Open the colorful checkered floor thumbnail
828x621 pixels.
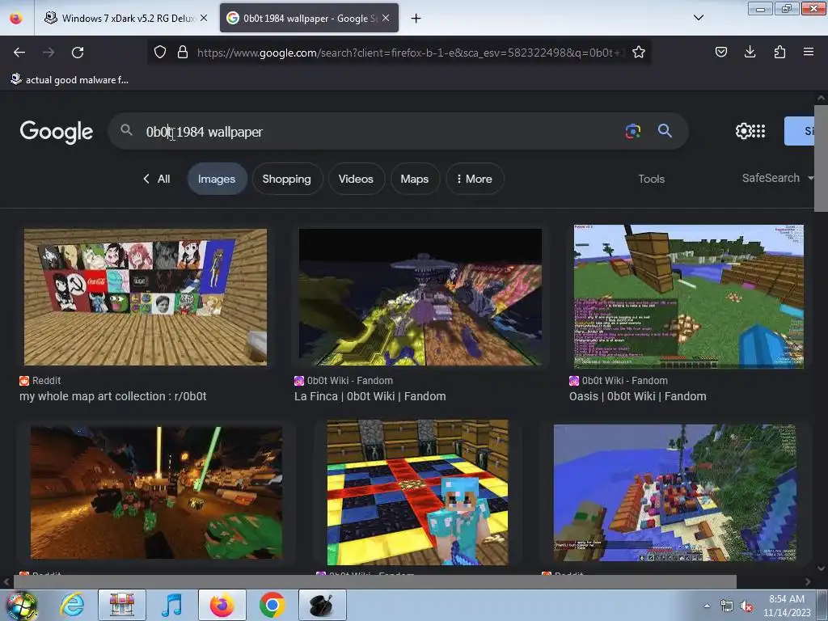click(x=417, y=492)
